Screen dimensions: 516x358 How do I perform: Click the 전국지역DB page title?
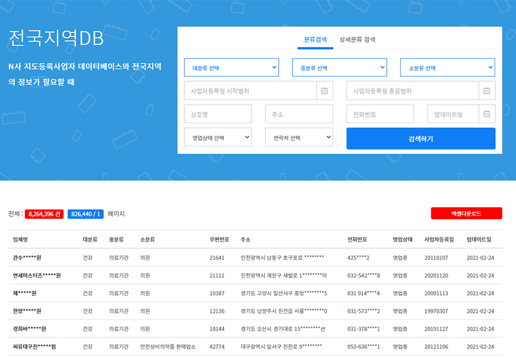pos(56,38)
